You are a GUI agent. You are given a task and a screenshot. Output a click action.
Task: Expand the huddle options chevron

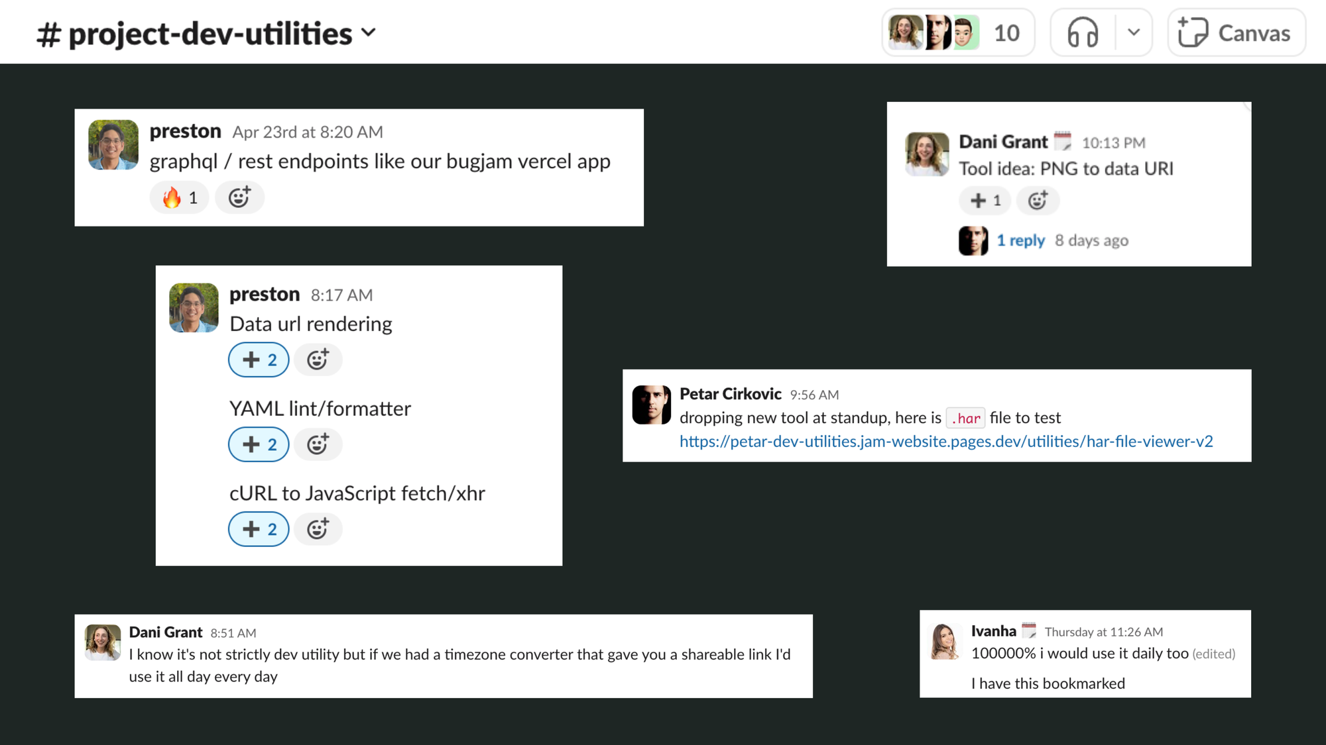pyautogui.click(x=1133, y=32)
